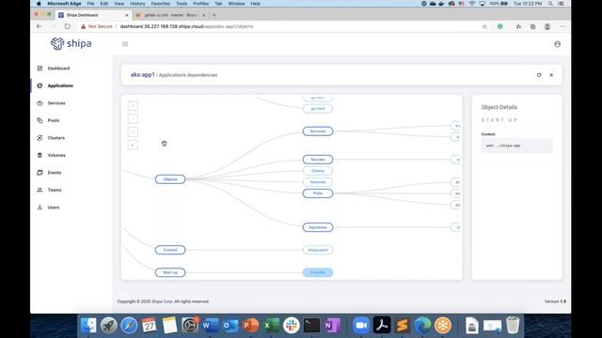Open Clusters in the sidebar
This screenshot has width=602, height=338.
56,138
